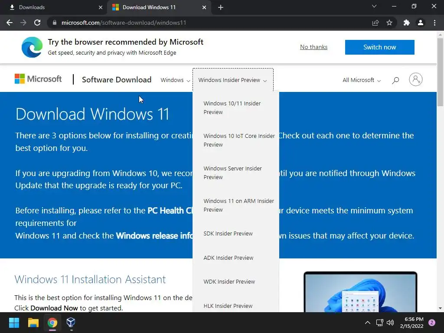Screen dimensions: 444x333
Task: Click the scrollbar down arrow
Action: point(440,308)
